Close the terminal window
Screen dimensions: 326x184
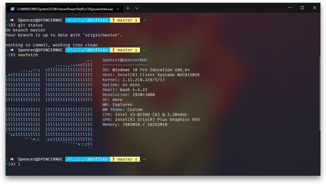(315, 8)
